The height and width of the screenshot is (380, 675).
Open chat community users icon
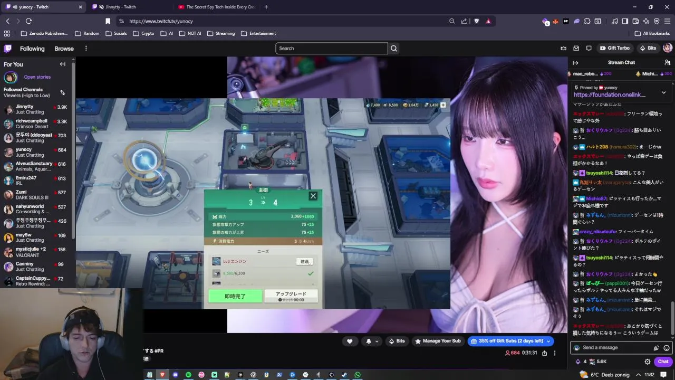(x=667, y=62)
